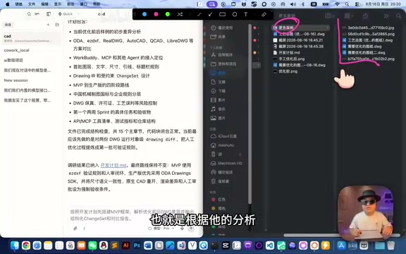Open 应用程序 in Finder sidebar

tap(225, 55)
